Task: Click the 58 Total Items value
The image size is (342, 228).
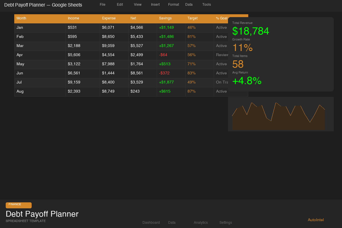Action: click(x=238, y=64)
